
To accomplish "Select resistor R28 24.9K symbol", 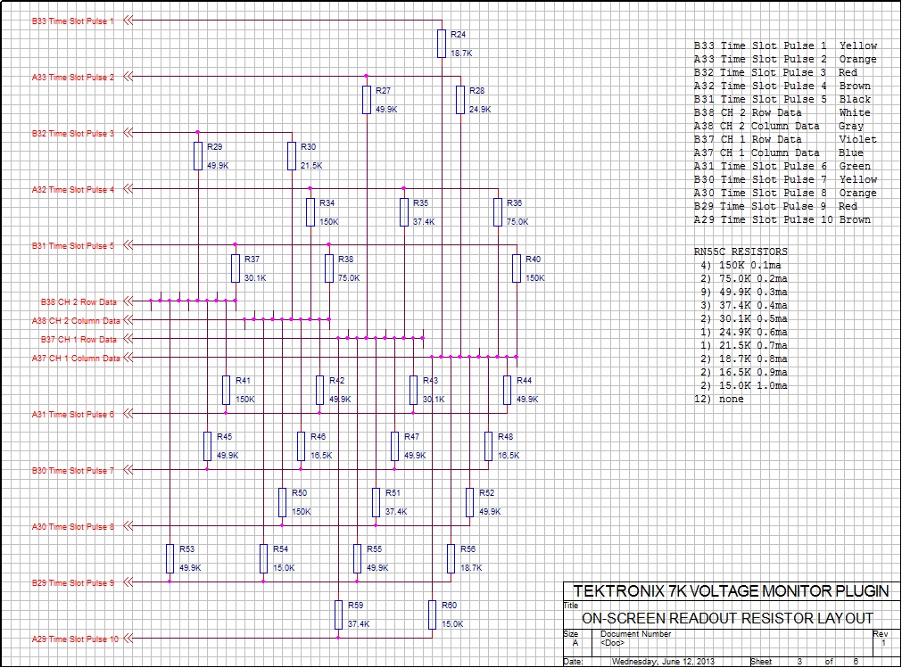I will [x=460, y=100].
